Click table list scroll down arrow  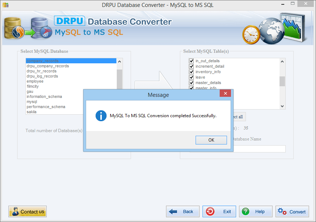coord(282,106)
